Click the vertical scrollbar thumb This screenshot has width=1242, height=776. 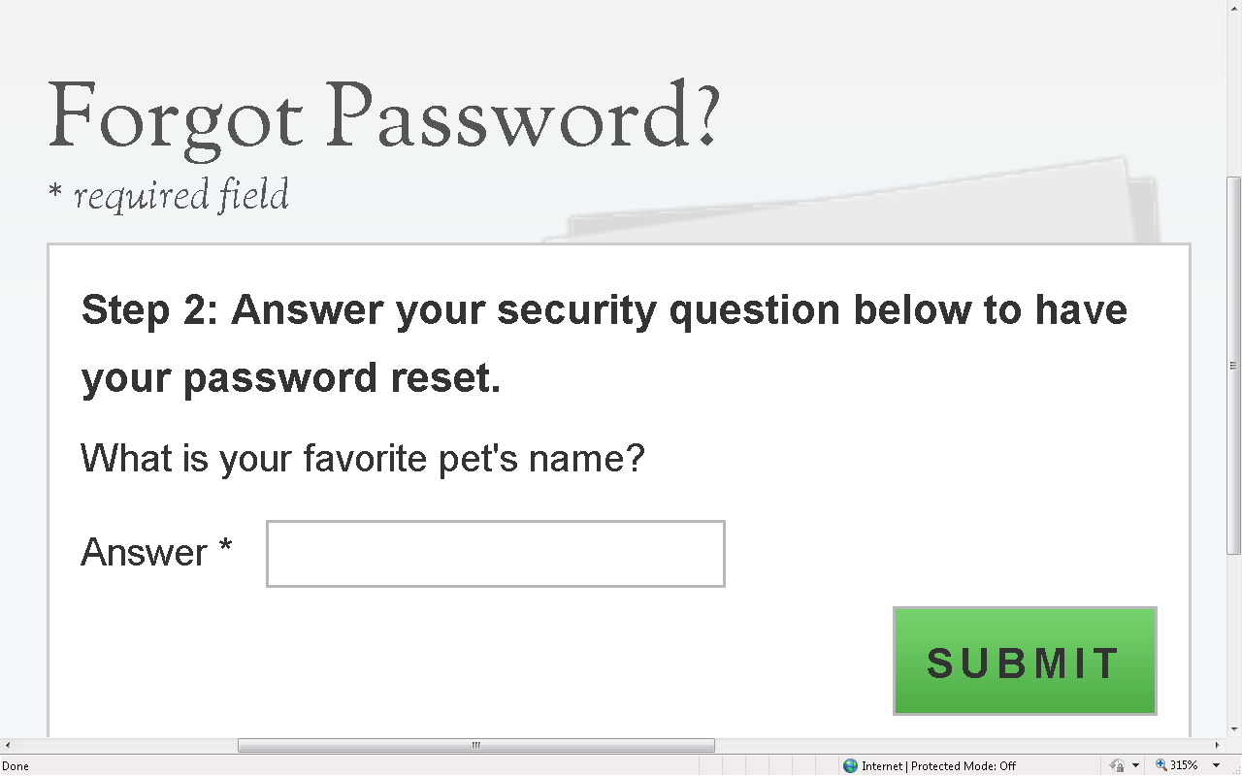[1233, 365]
